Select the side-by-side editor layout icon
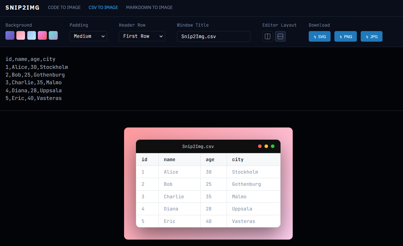The width and height of the screenshot is (403, 246). 267,37
